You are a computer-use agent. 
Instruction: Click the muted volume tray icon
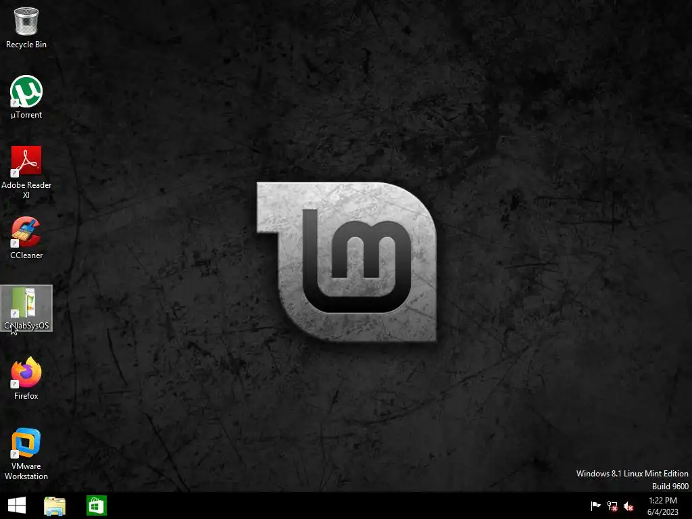(x=628, y=505)
